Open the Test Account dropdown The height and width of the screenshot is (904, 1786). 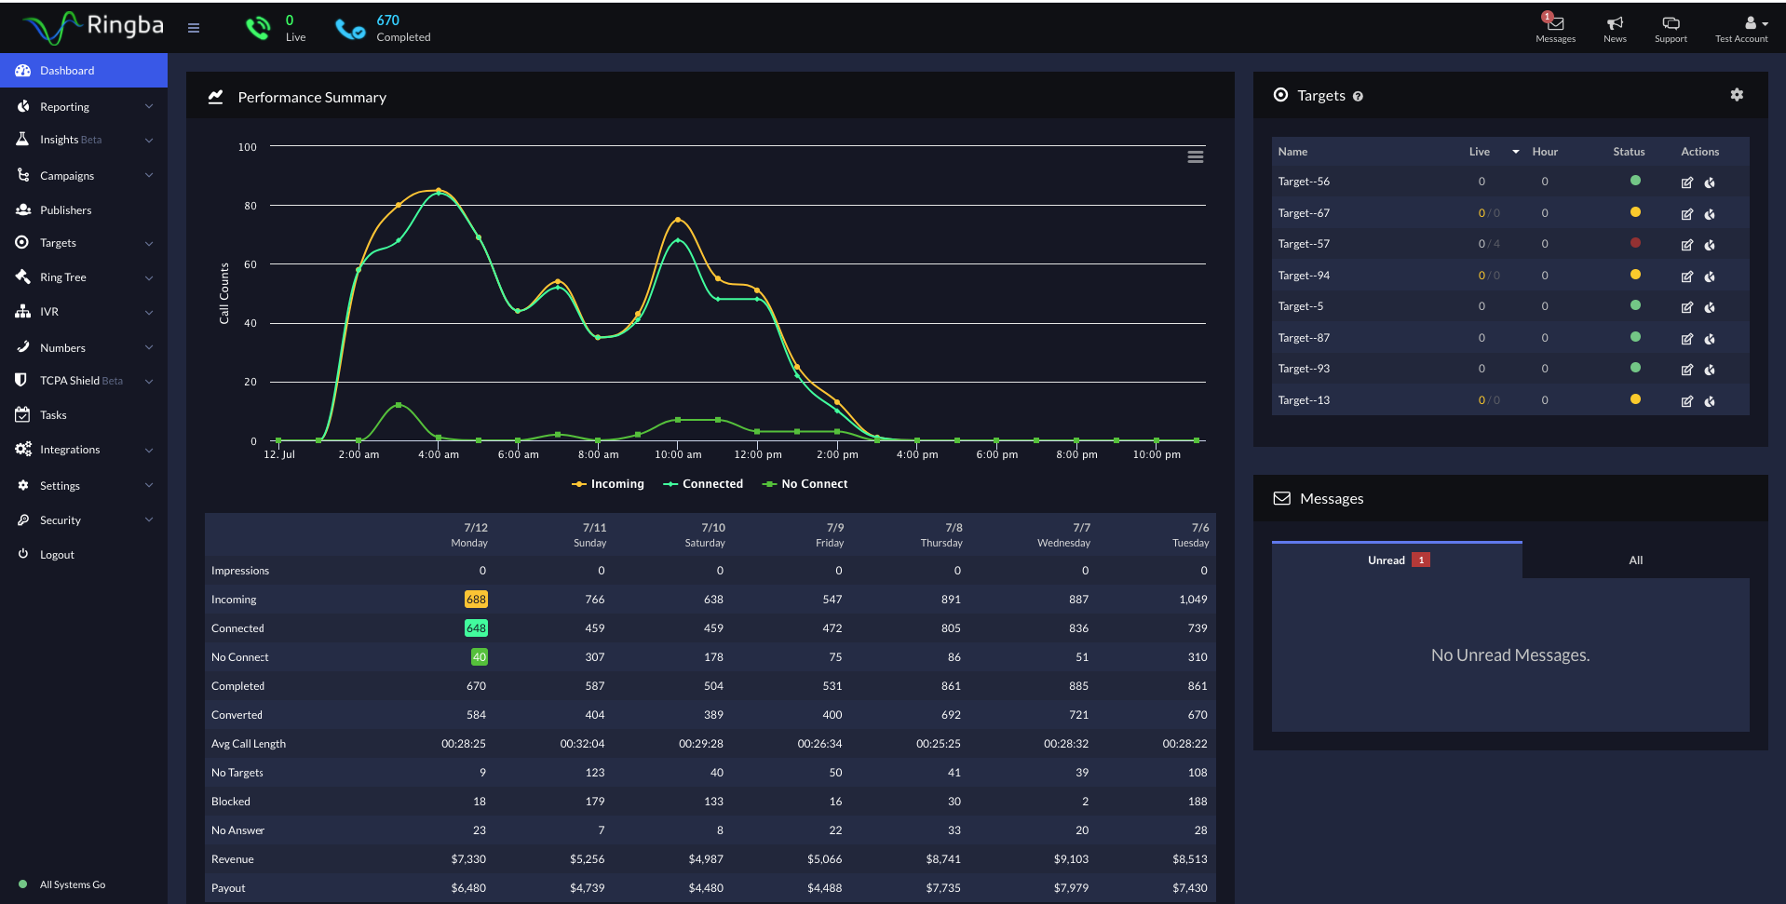click(1741, 28)
